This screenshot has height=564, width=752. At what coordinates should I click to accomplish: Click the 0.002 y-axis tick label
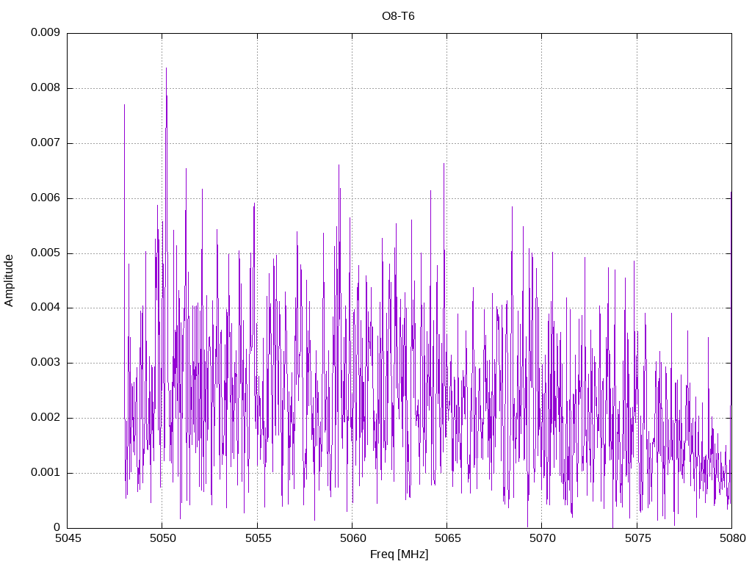pyautogui.click(x=46, y=418)
